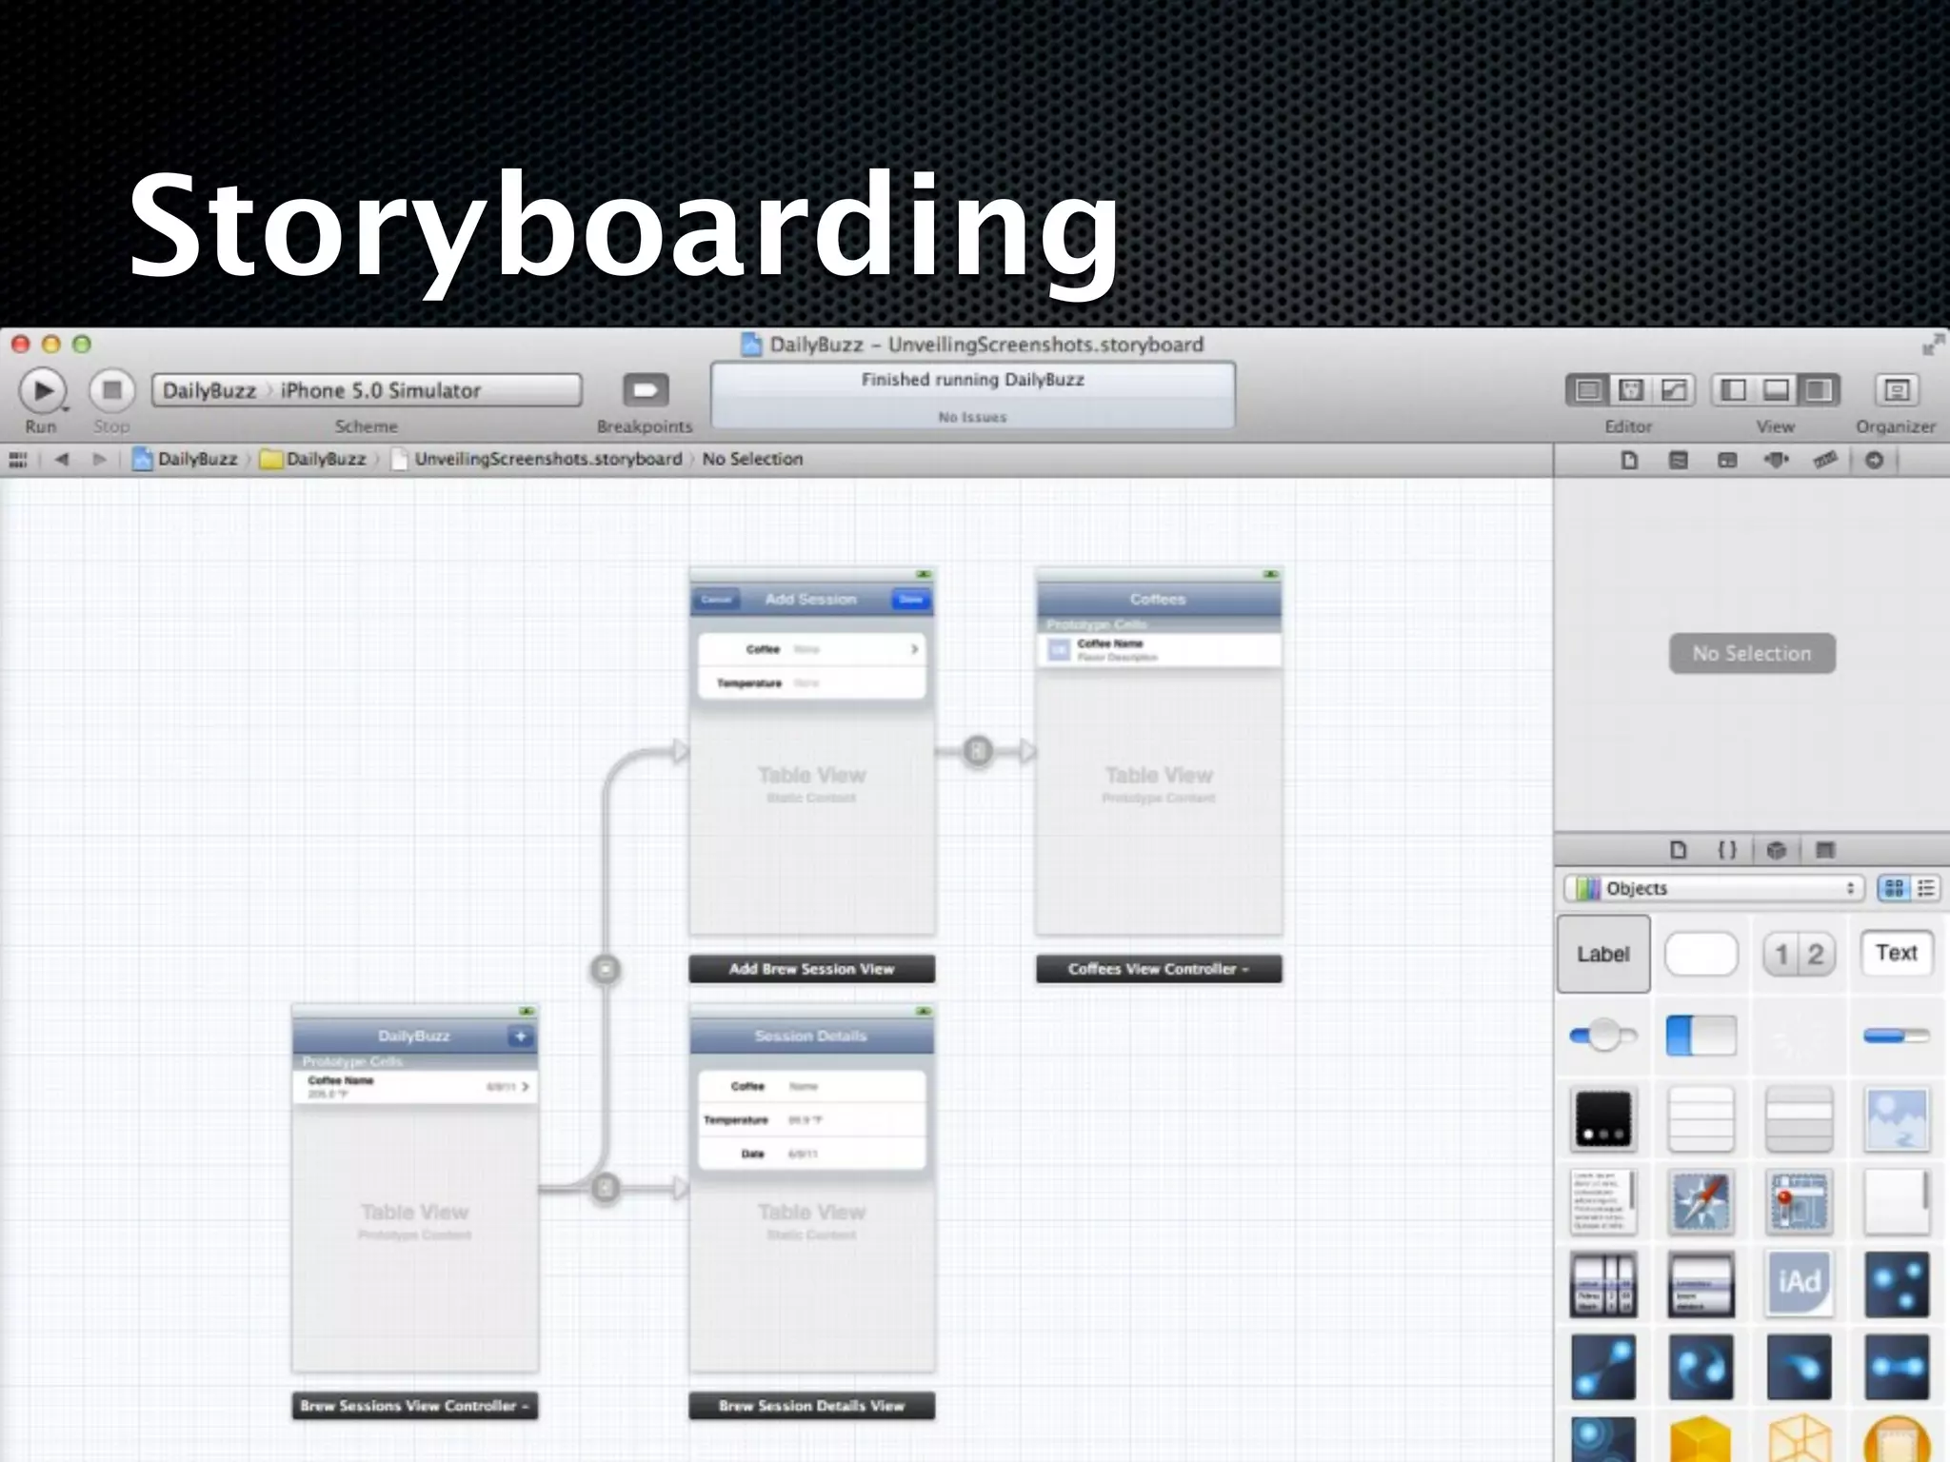
Task: Click No Selection in jump bar
Action: pyautogui.click(x=752, y=460)
